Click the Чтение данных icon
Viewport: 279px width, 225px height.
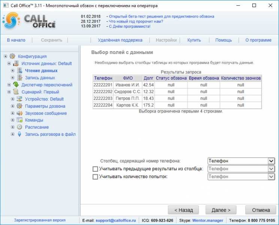coord(19,70)
